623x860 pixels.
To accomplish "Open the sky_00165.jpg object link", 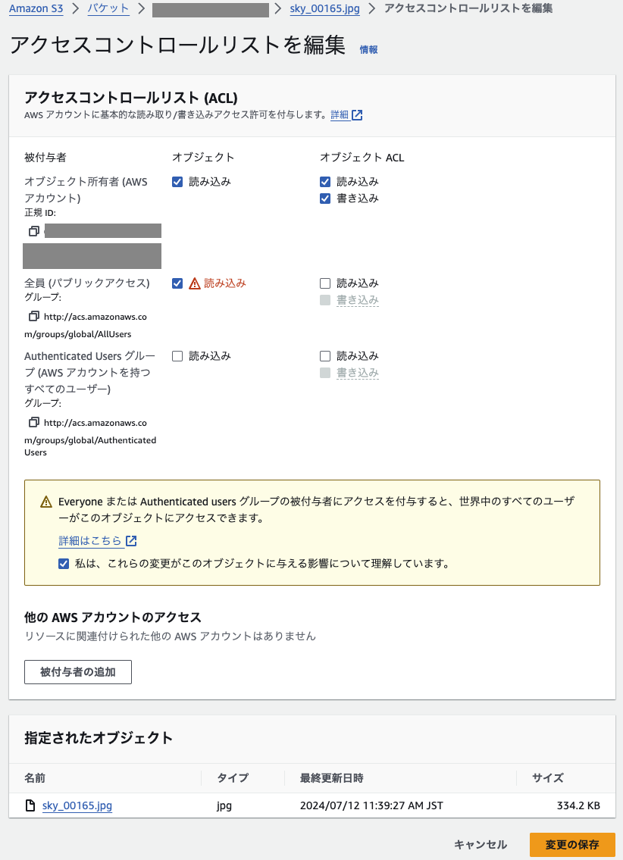I will tap(77, 805).
